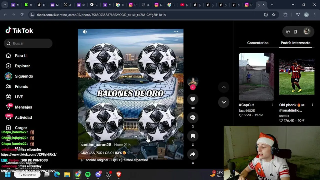Go back in the Chrome toolbar
The width and height of the screenshot is (320, 180).
(x=5, y=15)
